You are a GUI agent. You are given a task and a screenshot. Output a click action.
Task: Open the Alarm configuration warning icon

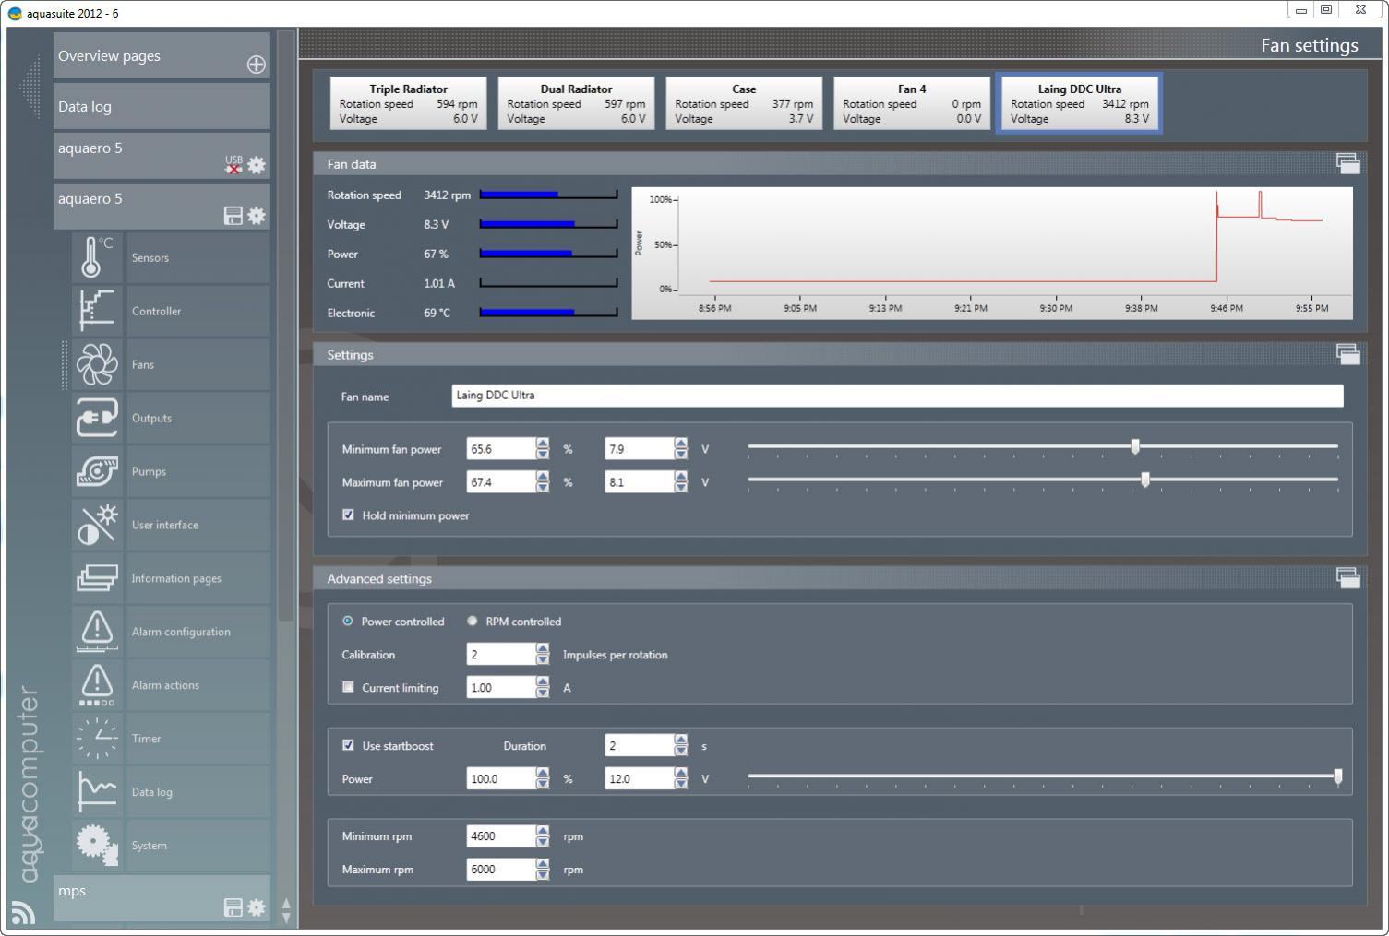tap(97, 632)
